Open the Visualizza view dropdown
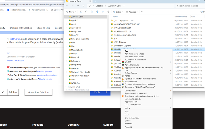205x129 pixels. (132, 12)
